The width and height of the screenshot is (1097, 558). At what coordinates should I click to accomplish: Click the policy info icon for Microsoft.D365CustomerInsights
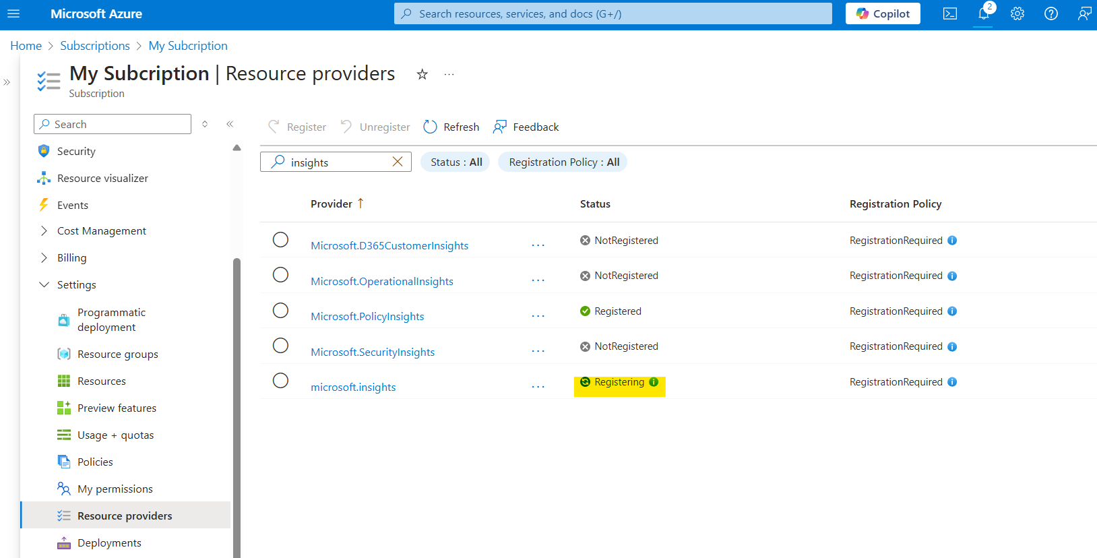click(x=952, y=241)
